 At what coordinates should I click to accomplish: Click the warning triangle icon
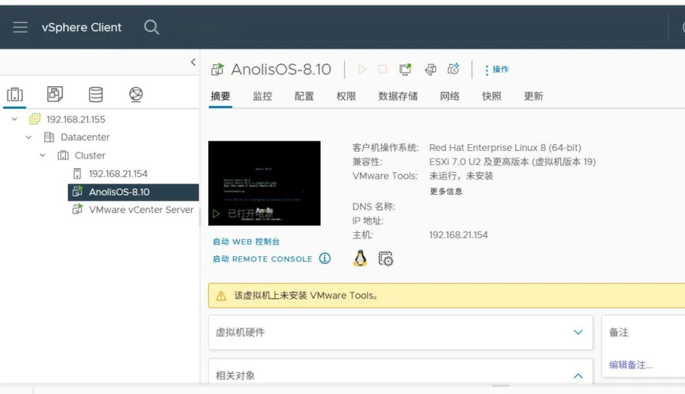point(221,296)
